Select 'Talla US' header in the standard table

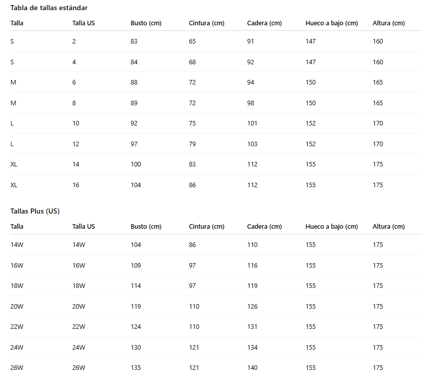click(x=83, y=23)
